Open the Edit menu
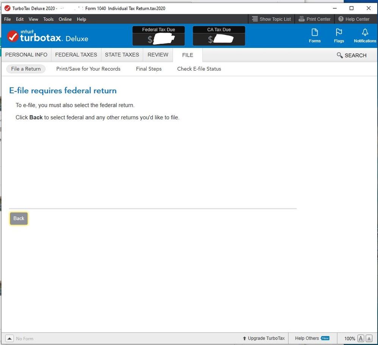Viewport: 378px width, 345px height. [x=20, y=19]
